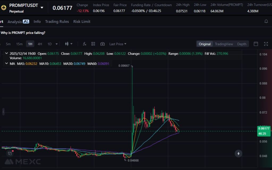Select the 4H timeframe
272x170 pixels.
point(40,44)
